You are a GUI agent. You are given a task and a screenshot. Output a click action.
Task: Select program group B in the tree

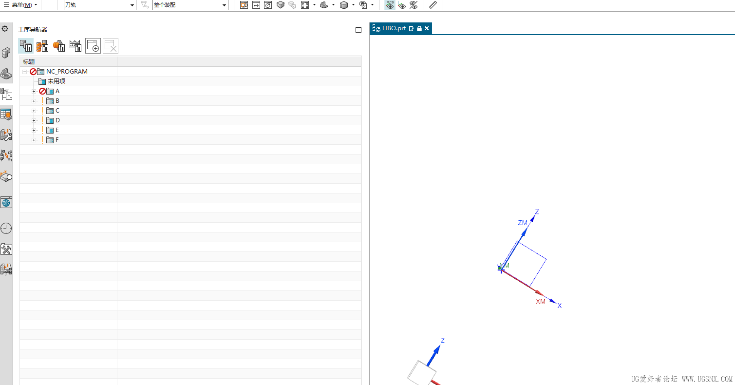(57, 101)
